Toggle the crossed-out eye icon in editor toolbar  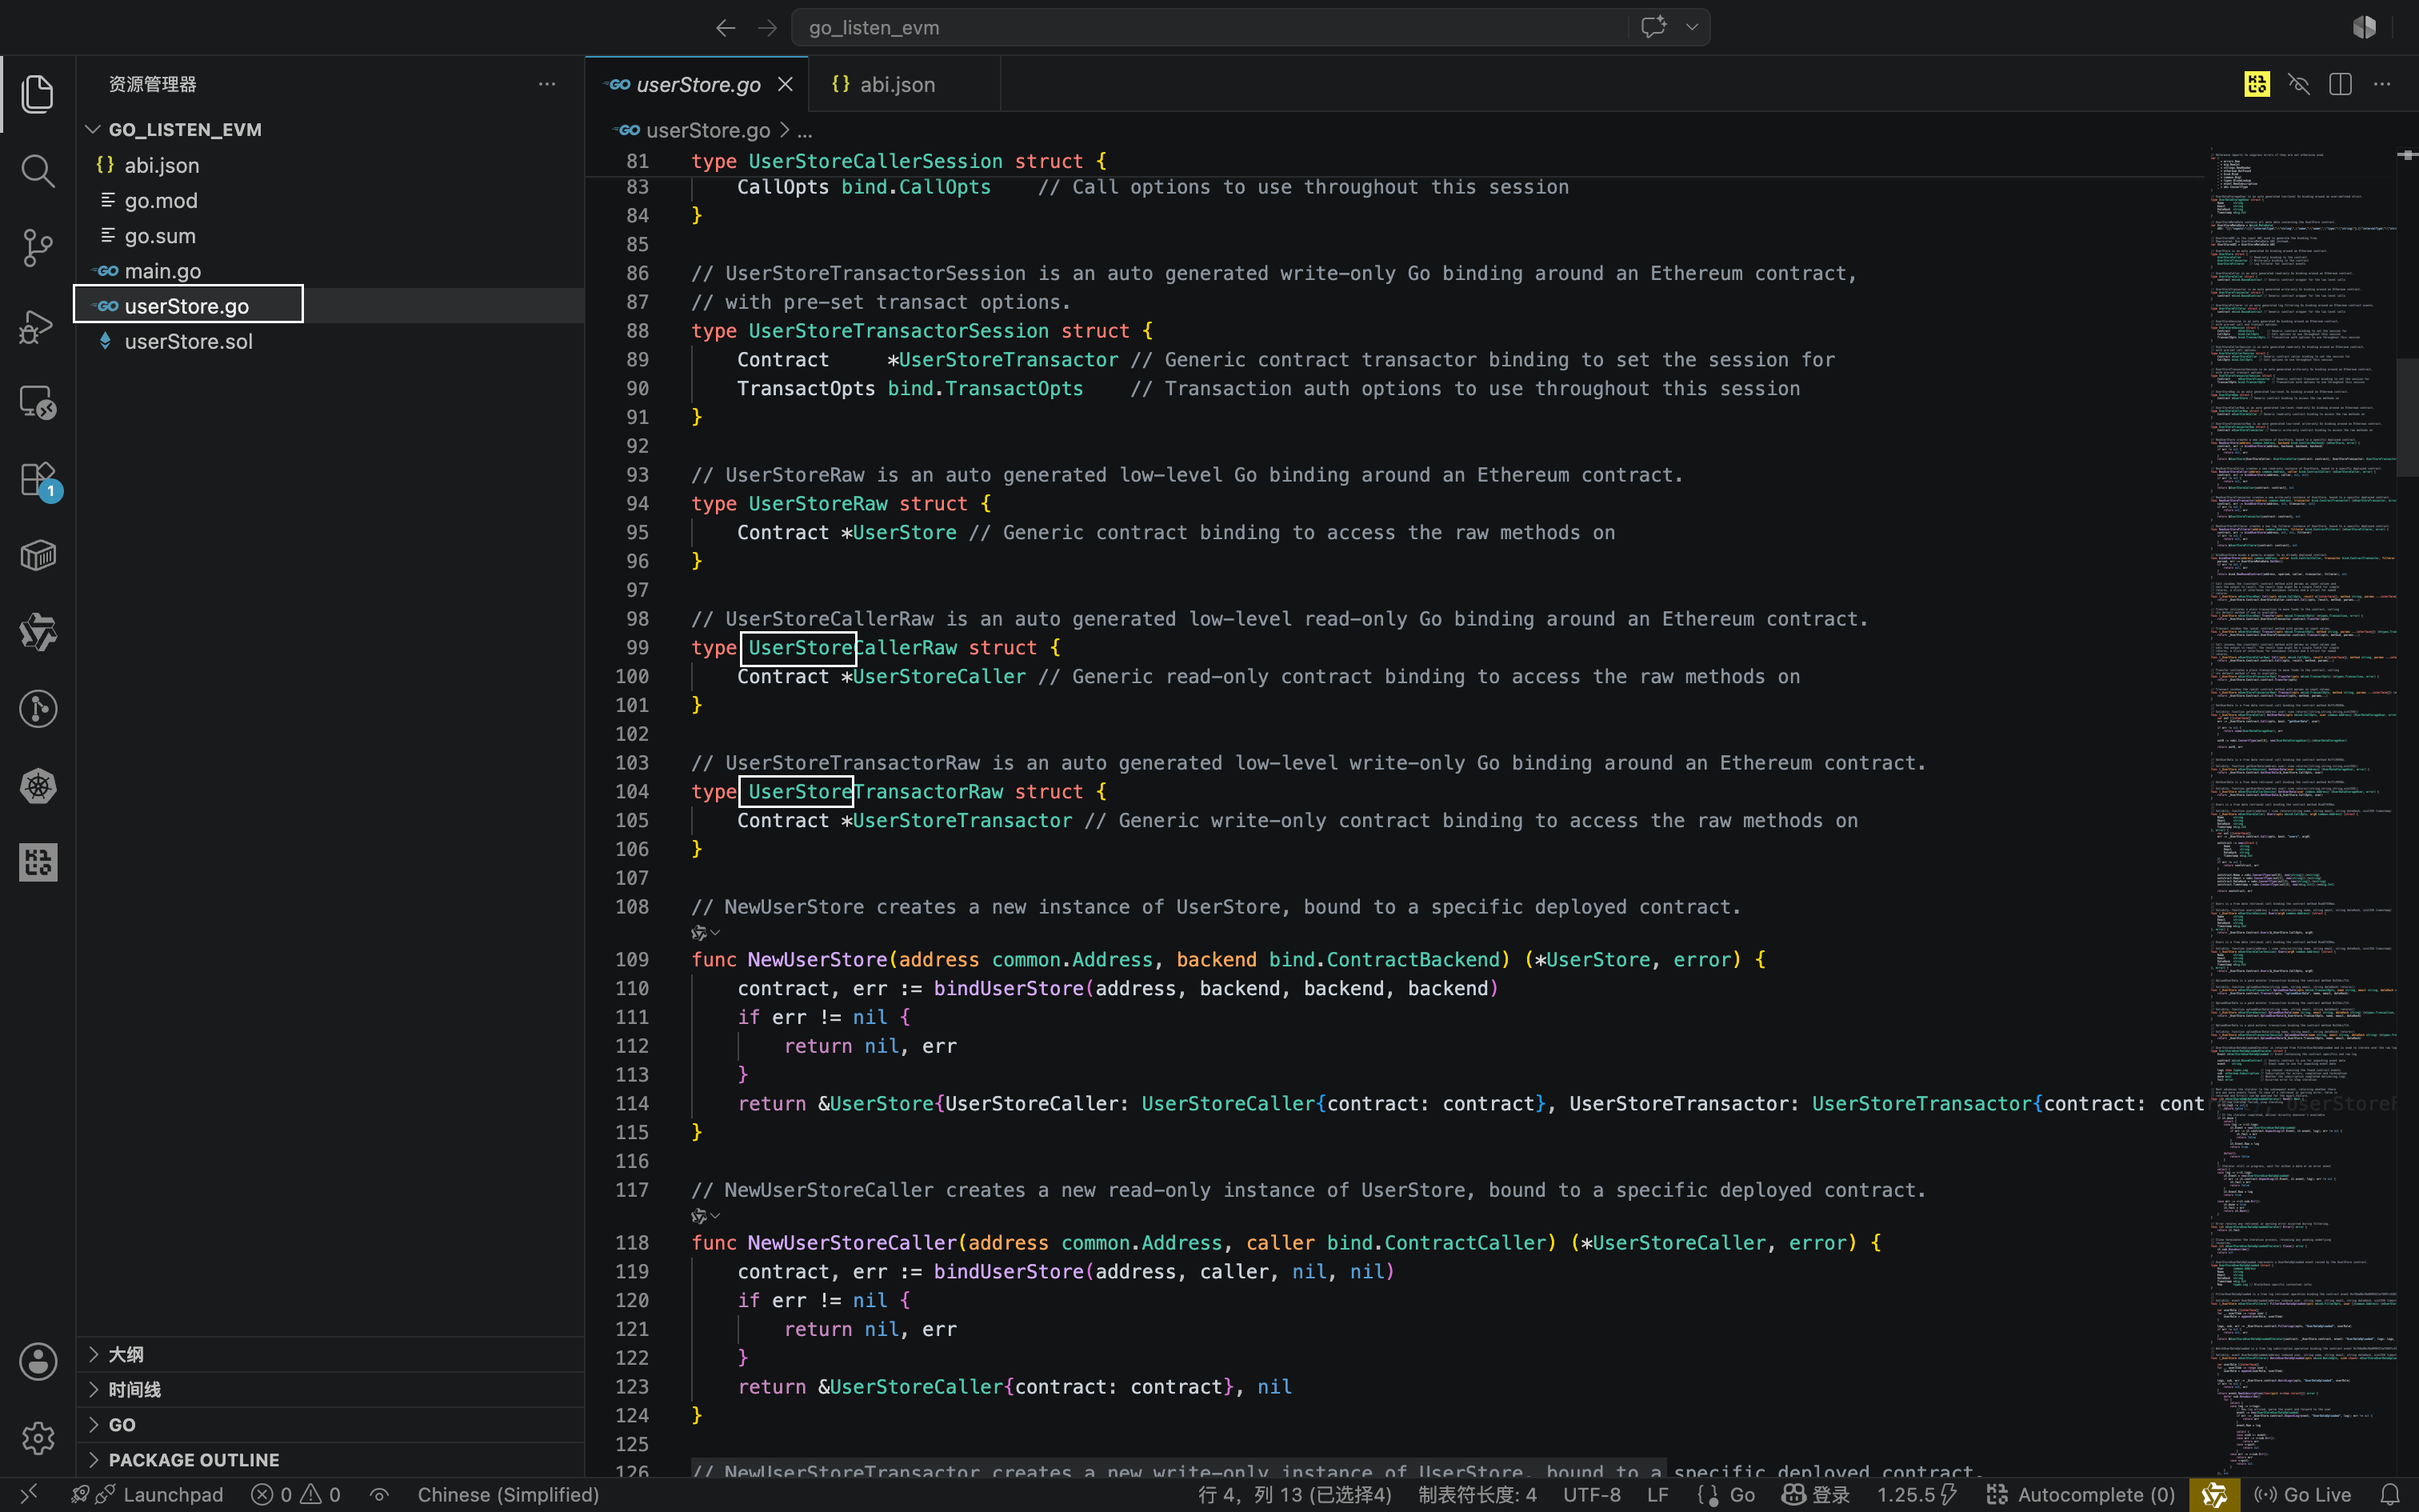[2298, 84]
